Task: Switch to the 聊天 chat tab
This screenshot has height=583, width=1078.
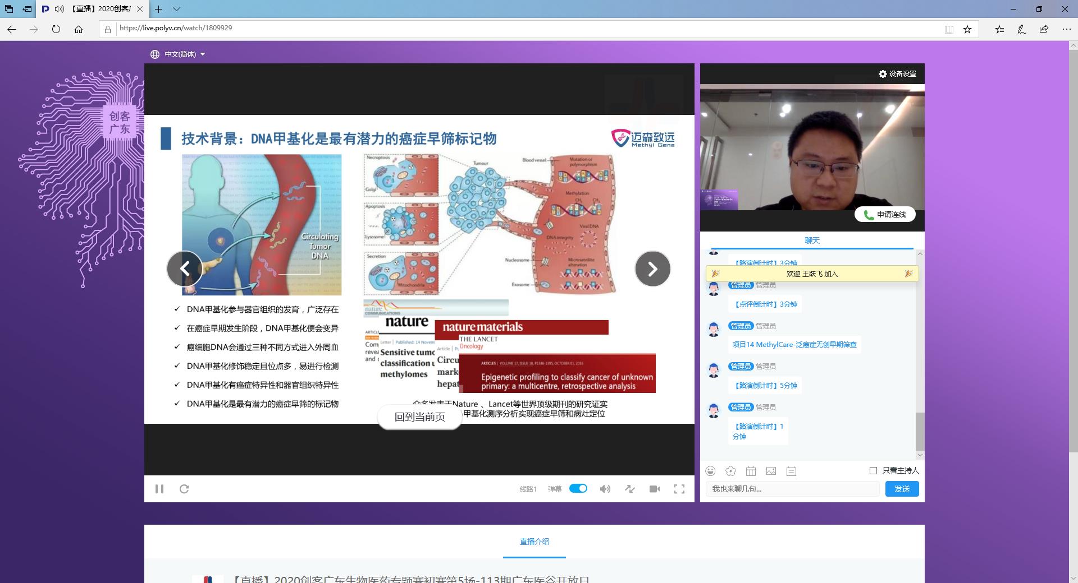Action: point(812,240)
